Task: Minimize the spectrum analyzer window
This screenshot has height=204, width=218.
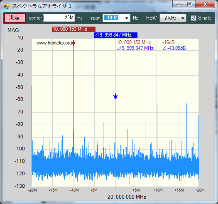Action: coord(179,5)
